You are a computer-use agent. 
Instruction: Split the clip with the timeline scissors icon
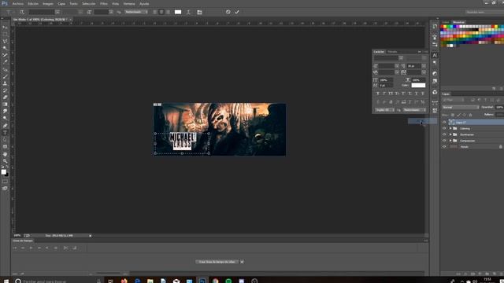point(65,248)
